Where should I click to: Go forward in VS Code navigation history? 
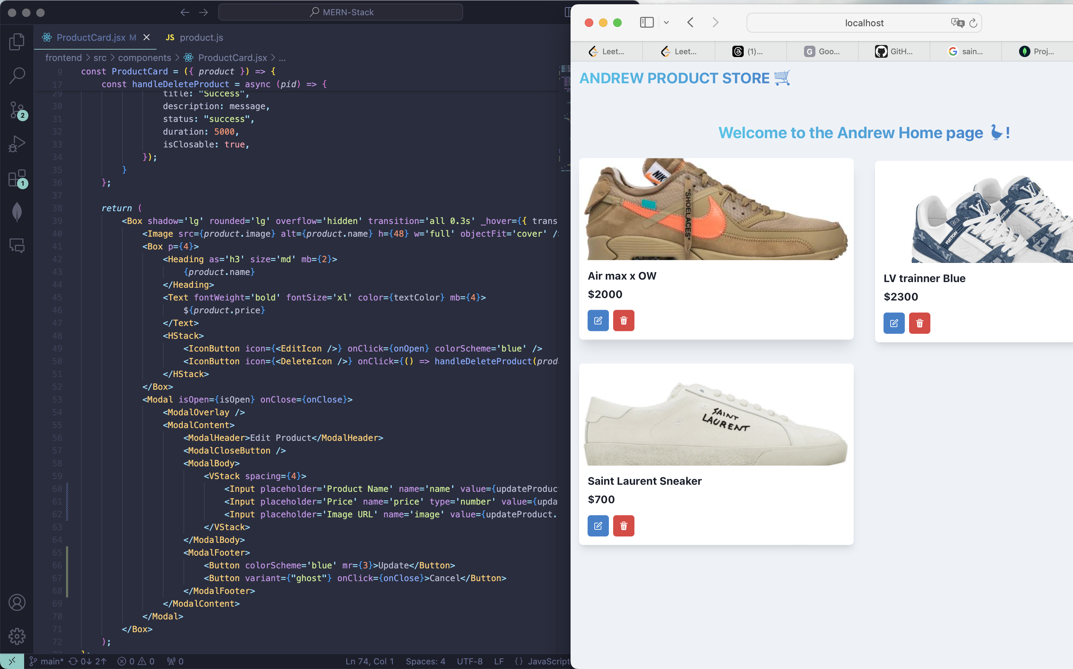click(x=203, y=12)
